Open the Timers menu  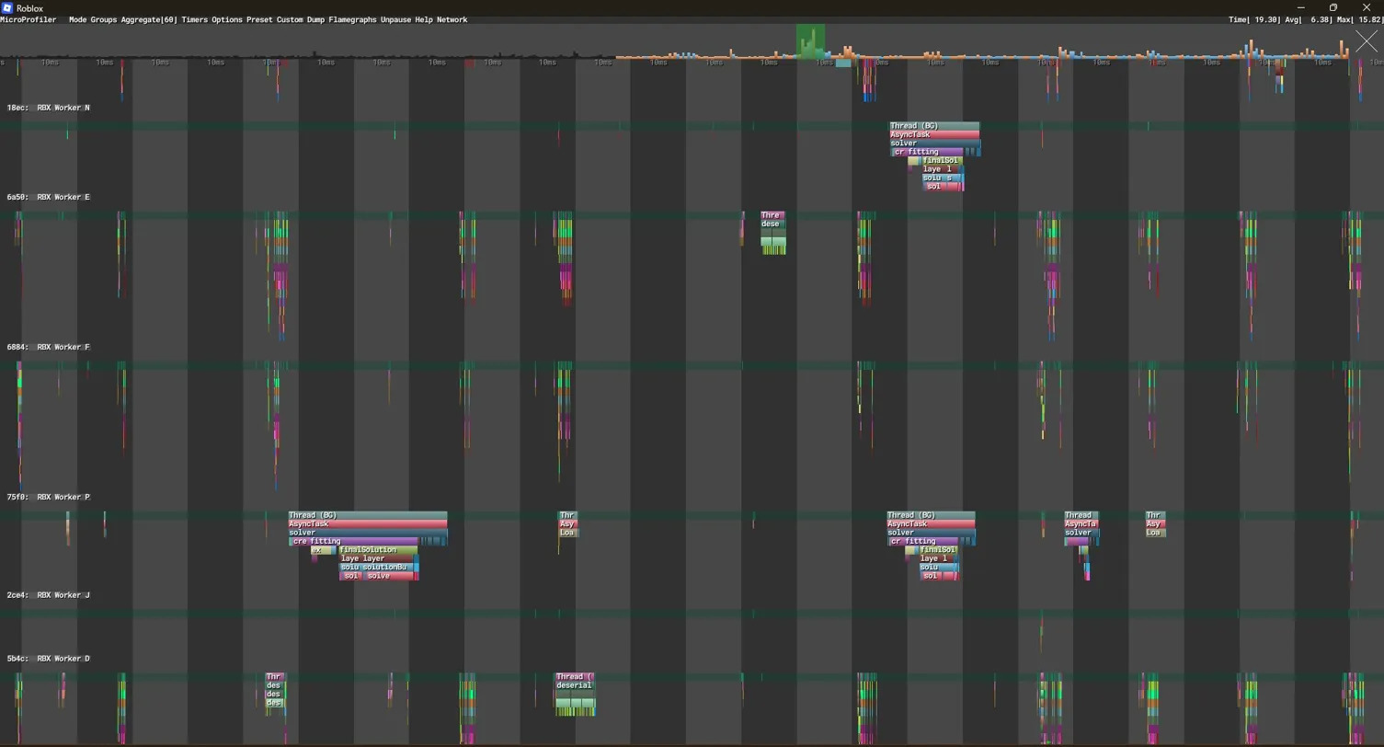(195, 19)
